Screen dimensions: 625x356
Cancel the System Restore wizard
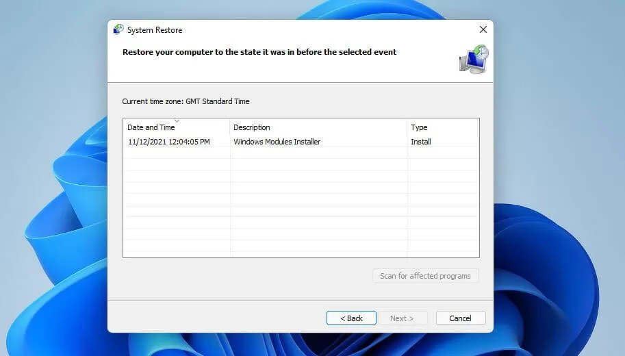pos(461,318)
